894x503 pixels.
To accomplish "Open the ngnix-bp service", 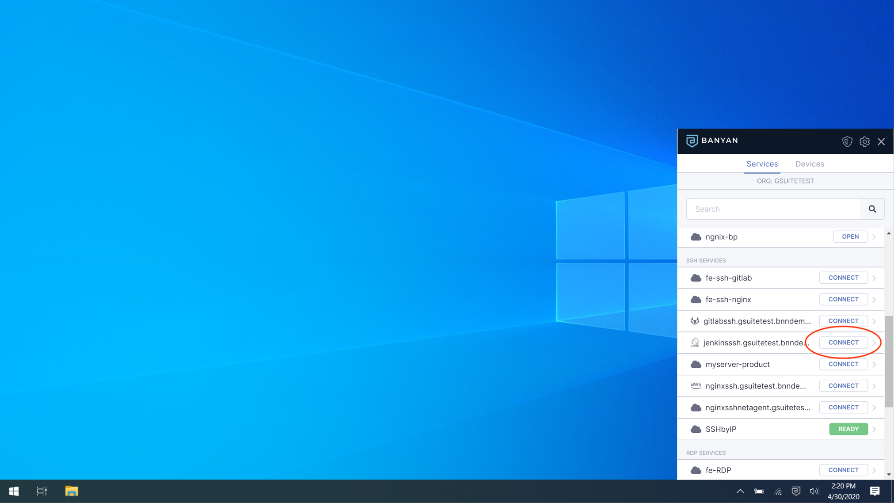I will [x=850, y=236].
